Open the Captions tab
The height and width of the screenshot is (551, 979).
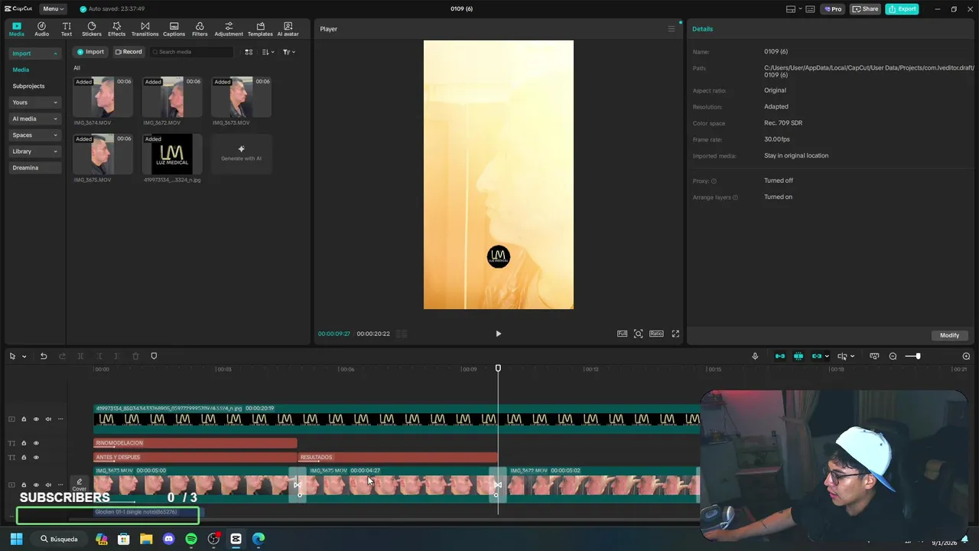pos(174,29)
